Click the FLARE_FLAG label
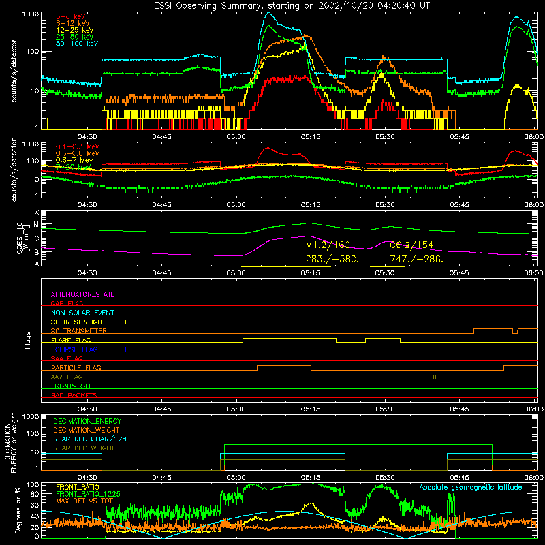 coord(71,340)
